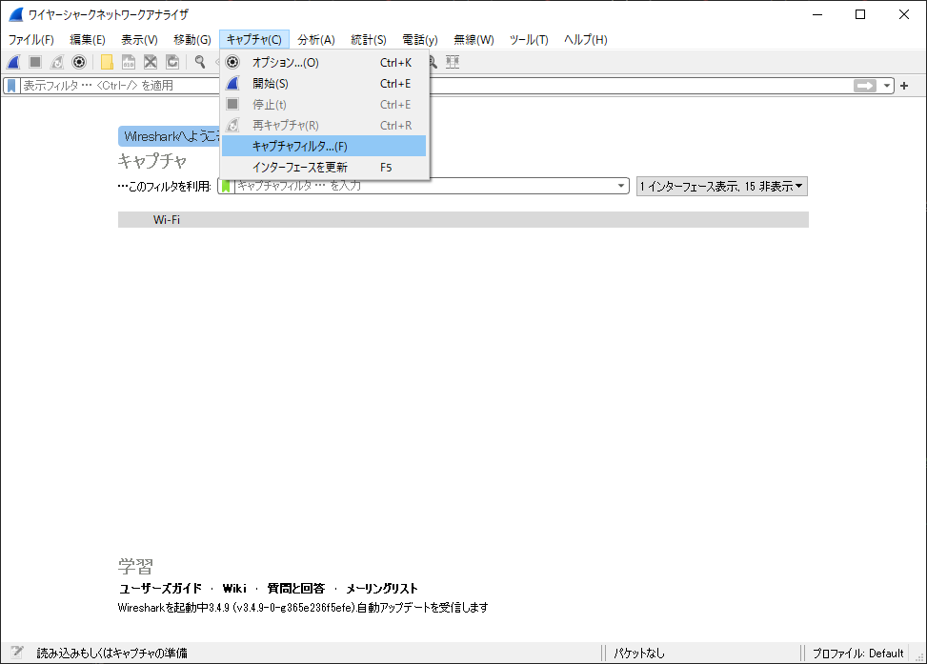Open the ファイル(F) menu

(31, 40)
